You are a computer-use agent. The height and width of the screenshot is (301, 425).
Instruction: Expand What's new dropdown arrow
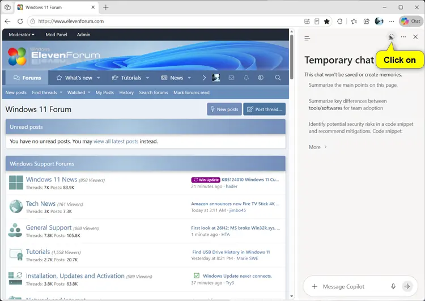99,78
